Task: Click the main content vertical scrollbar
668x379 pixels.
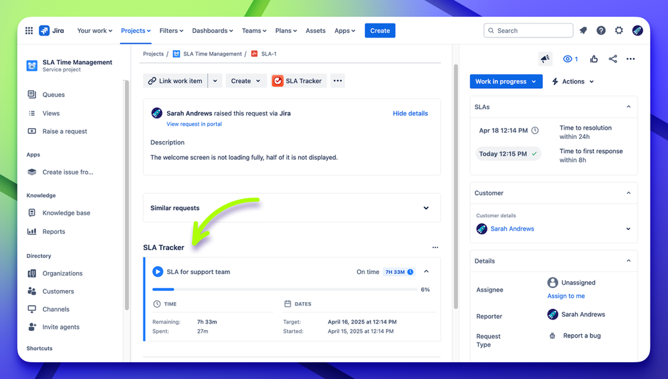Action: (x=456, y=186)
